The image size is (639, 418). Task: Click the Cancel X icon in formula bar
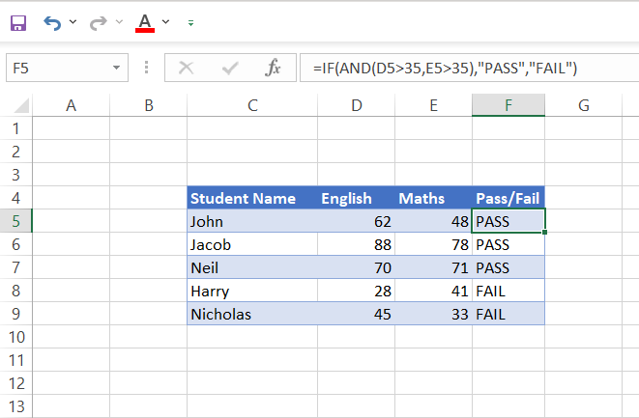pyautogui.click(x=187, y=68)
